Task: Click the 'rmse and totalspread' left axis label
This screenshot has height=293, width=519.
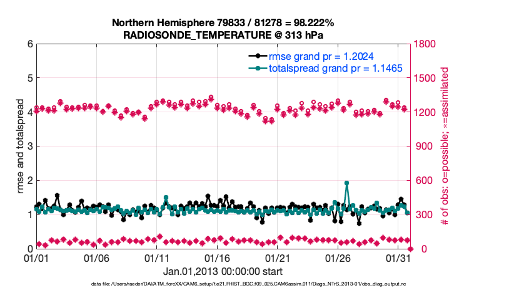Action: click(21, 146)
